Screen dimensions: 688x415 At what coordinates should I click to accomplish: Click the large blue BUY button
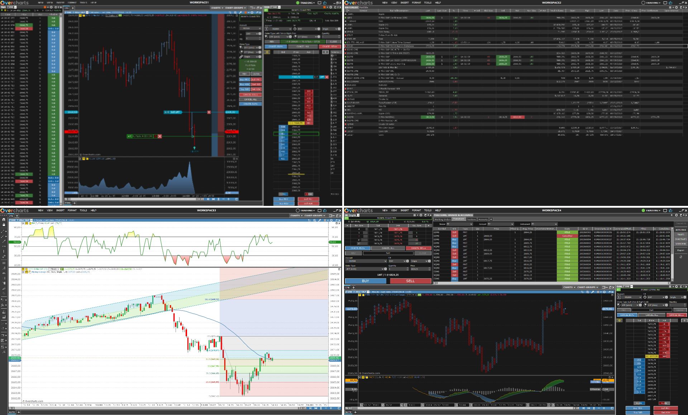point(365,281)
